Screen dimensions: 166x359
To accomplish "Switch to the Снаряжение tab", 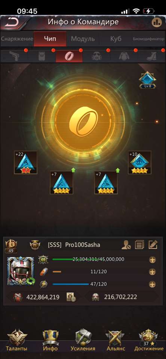I will point(17,39).
